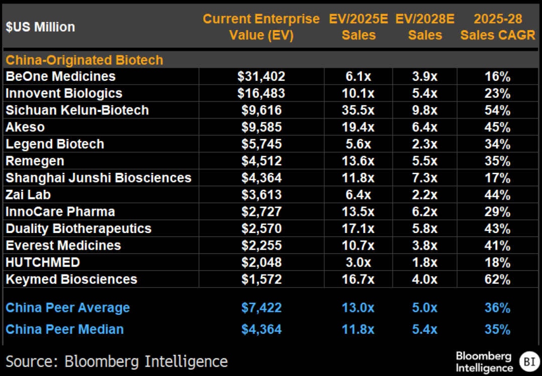Screen dimensions: 542x376
Task: Click the 2025-28 Sales CAGR column header
Action: (498, 27)
